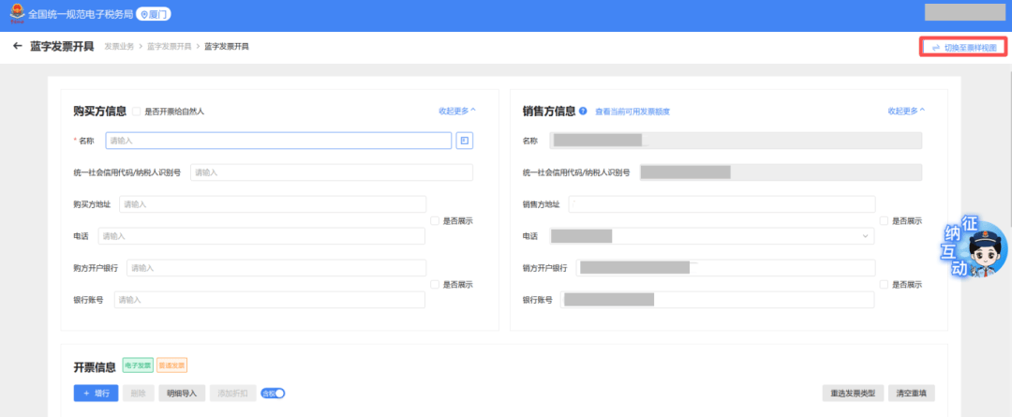Tick the 是否开票给自然人 checkbox
Screen dimensions: 1012x417
tap(137, 112)
